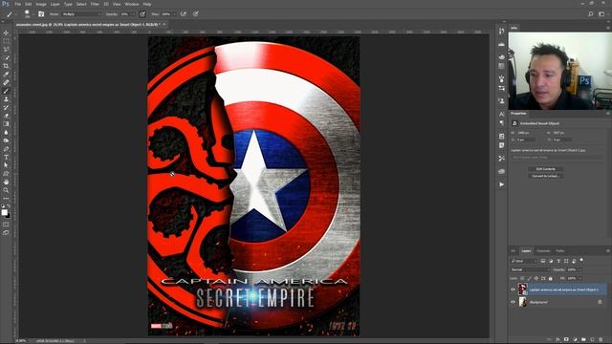Screen dimensions: 612x344
Task: Select the Eraser tool
Action: [x=6, y=116]
